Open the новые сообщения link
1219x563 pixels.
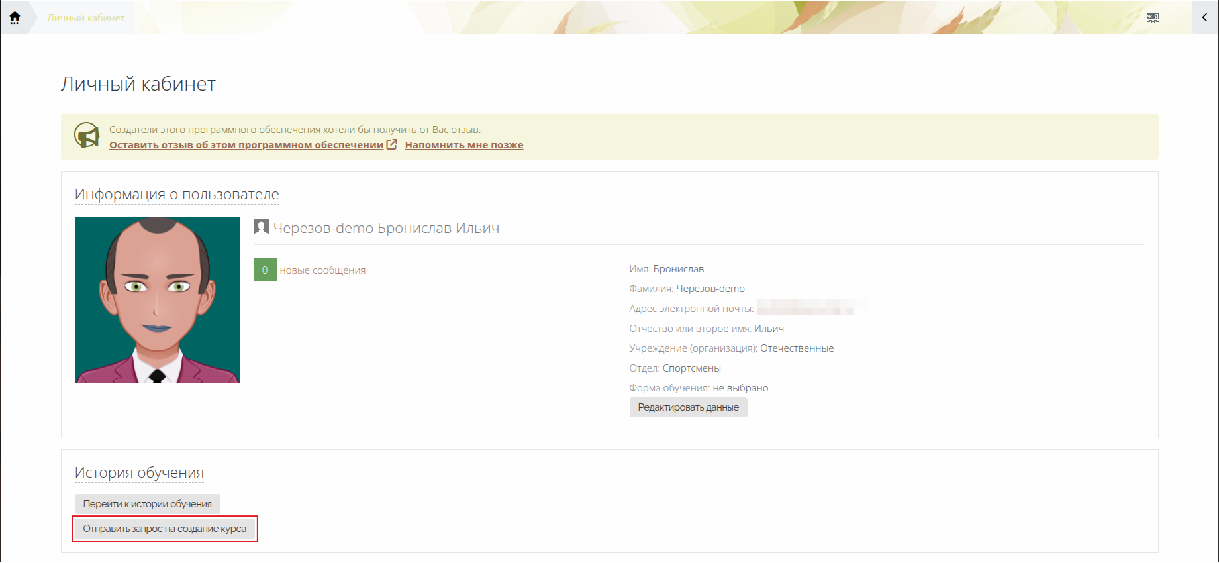322,270
